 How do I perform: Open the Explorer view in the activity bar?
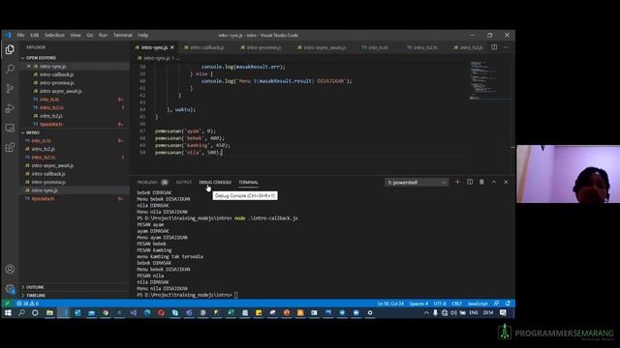pos(10,49)
